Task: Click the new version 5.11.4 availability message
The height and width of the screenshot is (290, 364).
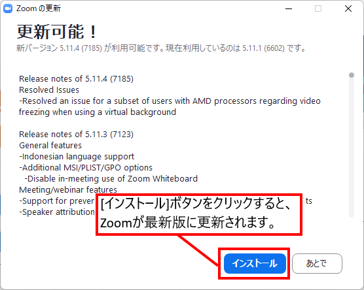Action: (x=161, y=48)
